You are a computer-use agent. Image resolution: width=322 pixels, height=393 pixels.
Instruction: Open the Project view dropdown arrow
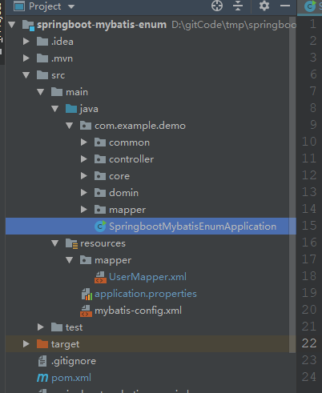71,6
